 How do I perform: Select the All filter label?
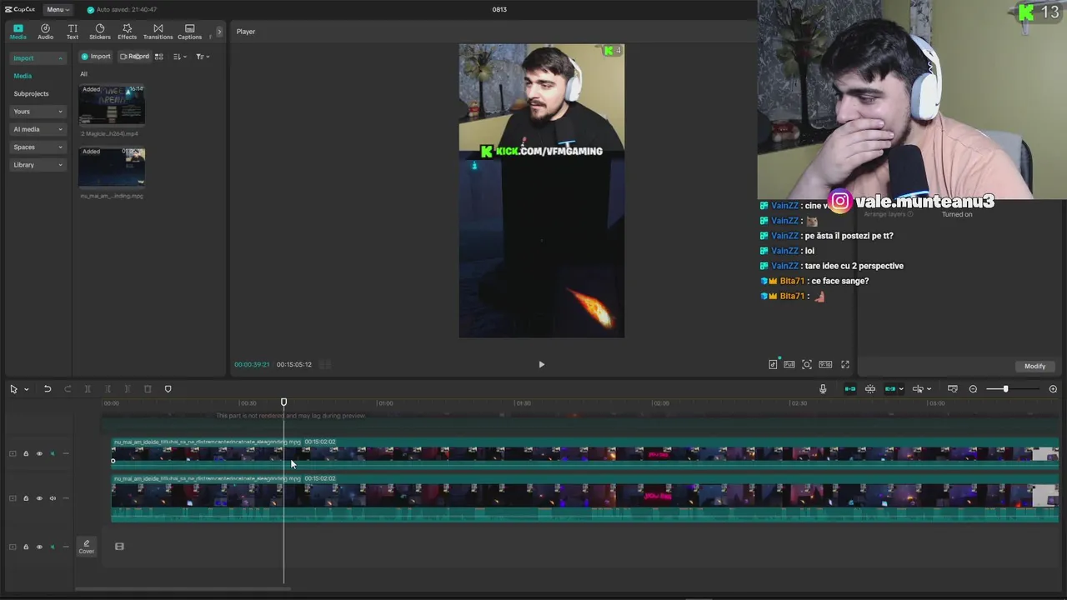83,74
